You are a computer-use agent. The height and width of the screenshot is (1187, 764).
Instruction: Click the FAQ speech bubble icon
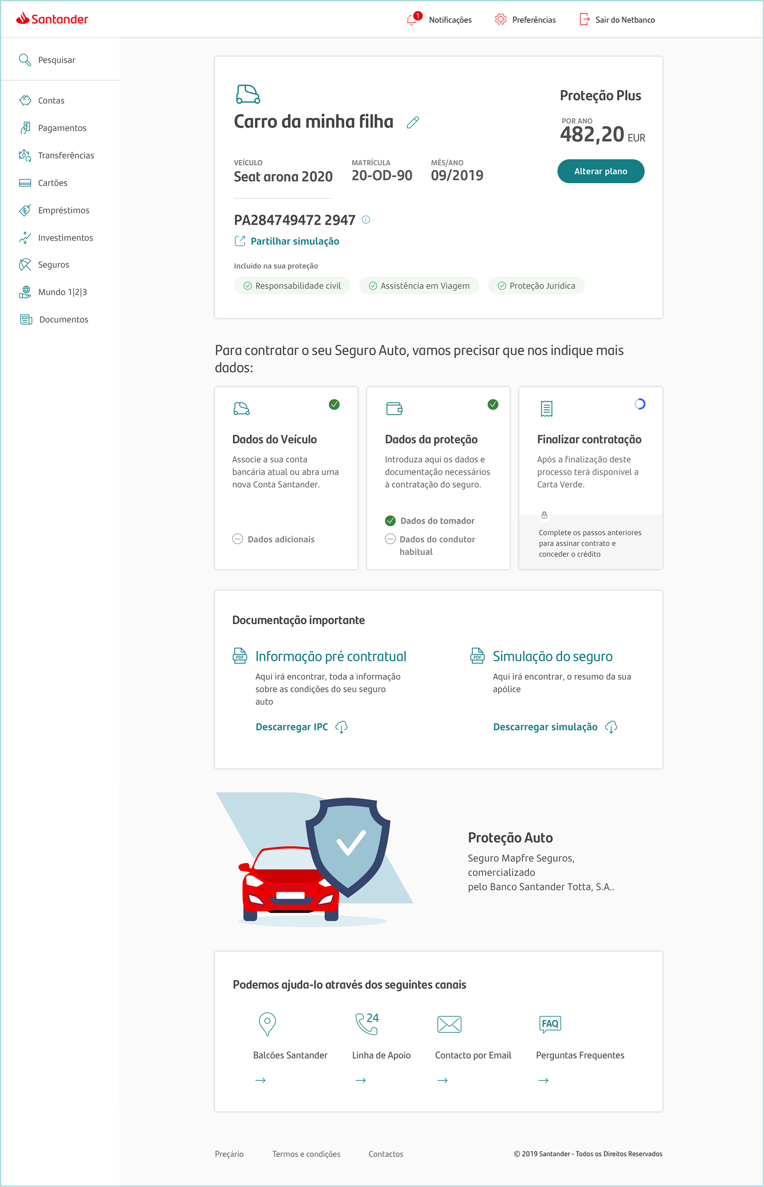[550, 1024]
